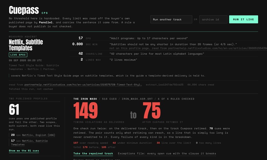The width and height of the screenshot is (267, 160).
Task: Click '44,094 chars read' text
Action: [201, 84]
